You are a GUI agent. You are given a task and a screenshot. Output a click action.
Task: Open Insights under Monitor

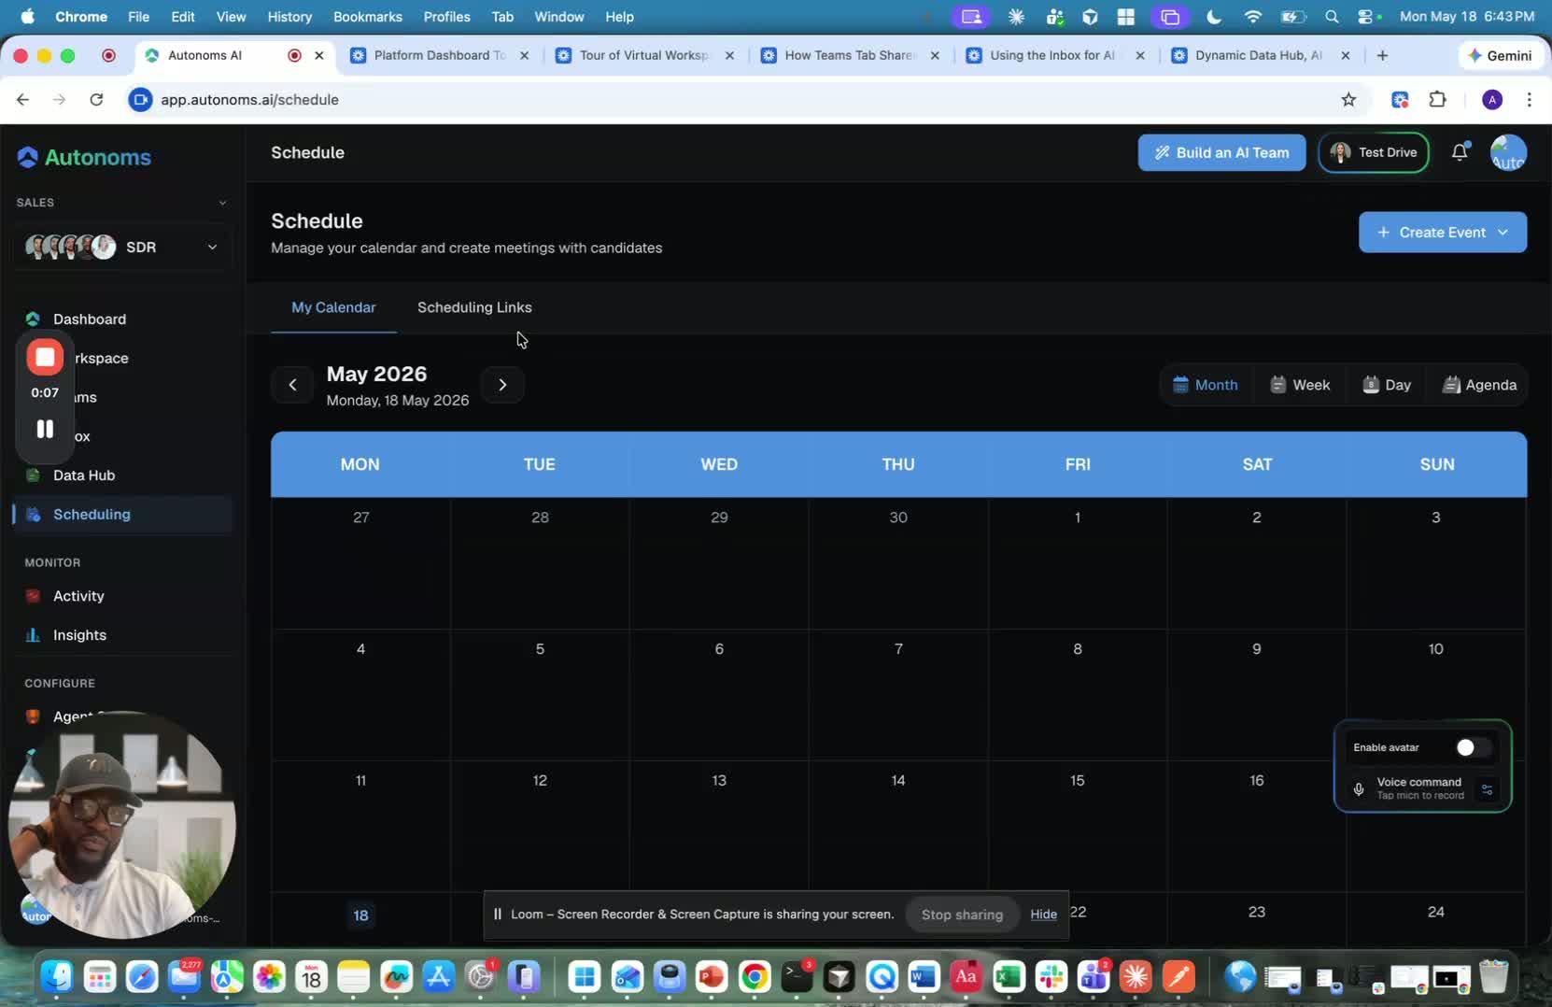coord(79,635)
